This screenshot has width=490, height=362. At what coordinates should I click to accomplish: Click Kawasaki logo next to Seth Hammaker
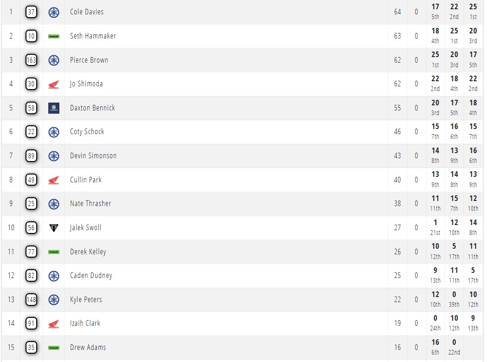coord(54,36)
